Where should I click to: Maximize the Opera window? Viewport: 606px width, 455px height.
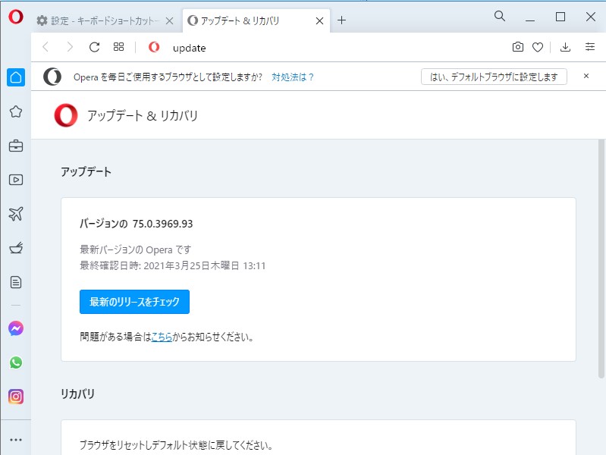click(560, 17)
